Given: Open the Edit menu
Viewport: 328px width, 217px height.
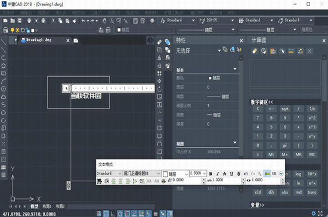Looking at the screenshot, I should [x=26, y=13].
